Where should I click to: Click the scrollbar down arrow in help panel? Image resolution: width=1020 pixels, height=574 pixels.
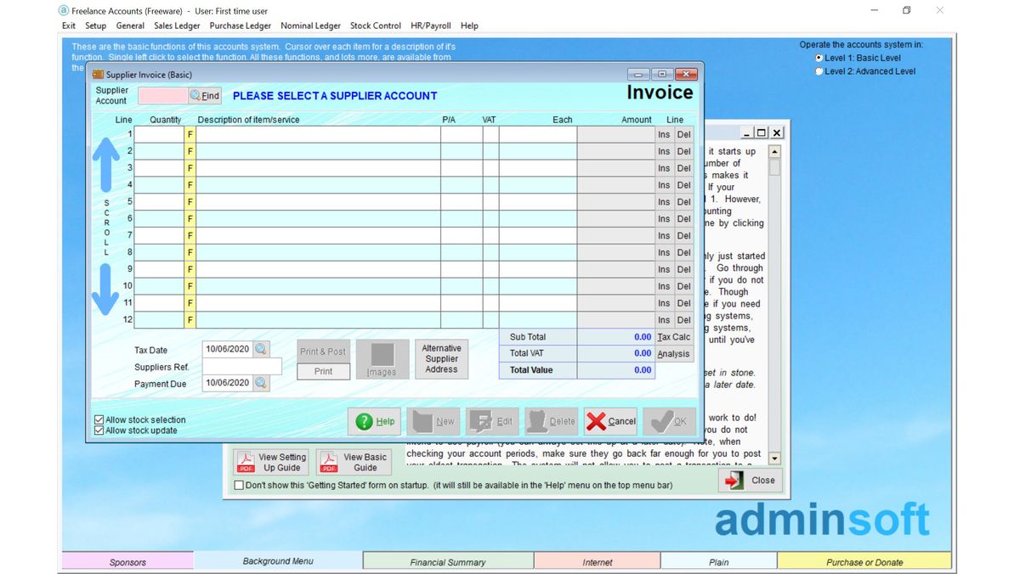[x=773, y=458]
